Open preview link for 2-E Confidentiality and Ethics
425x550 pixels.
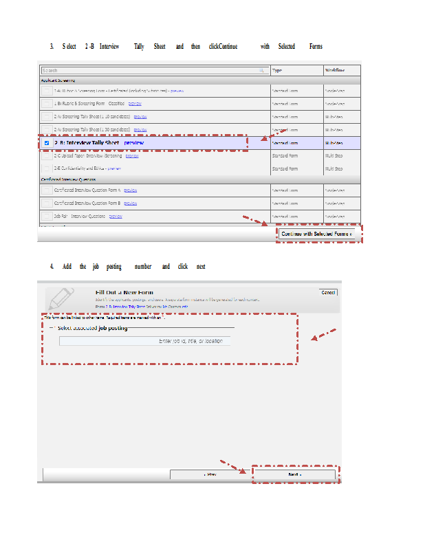(x=114, y=168)
